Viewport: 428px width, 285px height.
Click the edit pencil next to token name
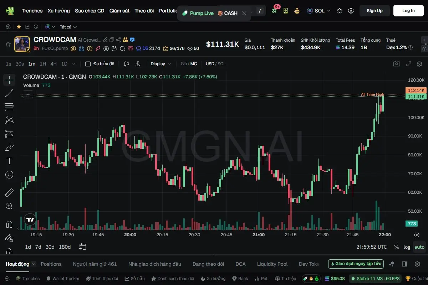[x=105, y=40]
